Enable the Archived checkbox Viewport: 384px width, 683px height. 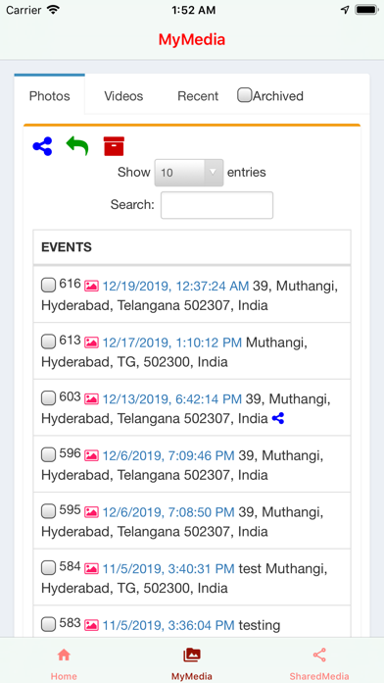pyautogui.click(x=244, y=95)
